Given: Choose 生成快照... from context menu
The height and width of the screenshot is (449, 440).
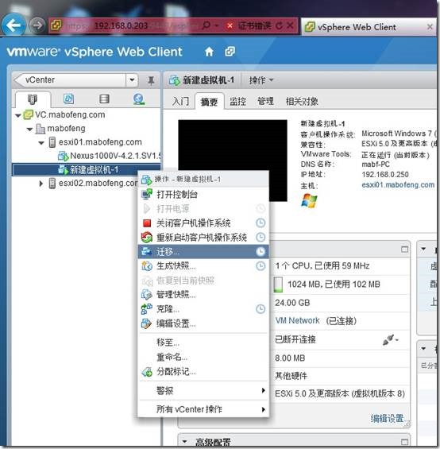Looking at the screenshot, I should (x=203, y=265).
